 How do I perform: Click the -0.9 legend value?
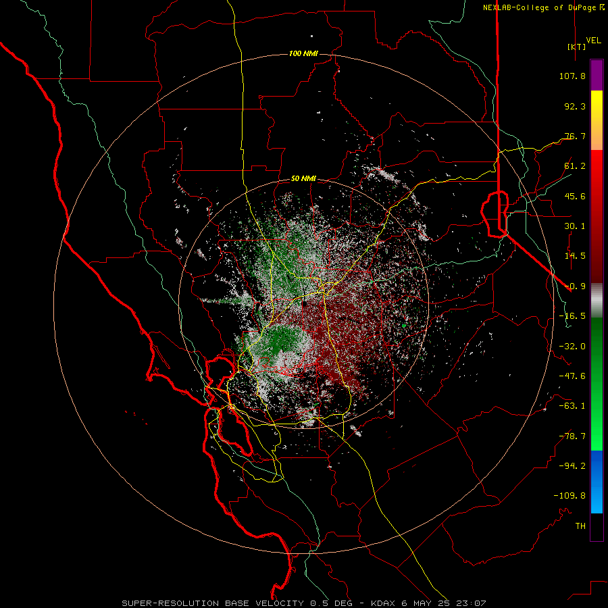[x=575, y=286]
